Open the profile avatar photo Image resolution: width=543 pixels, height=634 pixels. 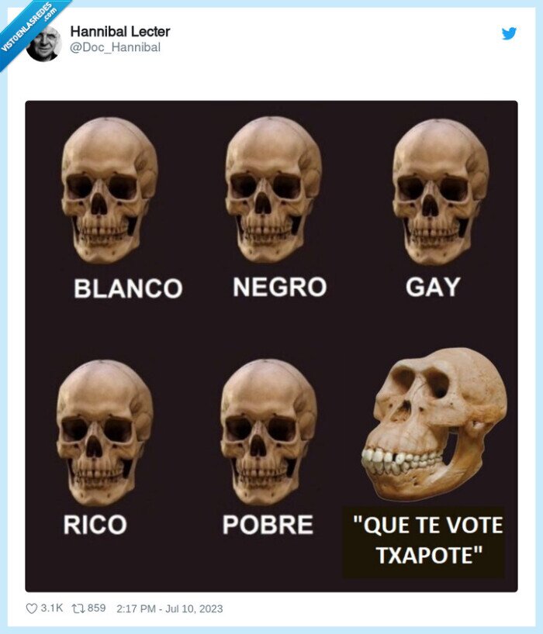click(43, 43)
